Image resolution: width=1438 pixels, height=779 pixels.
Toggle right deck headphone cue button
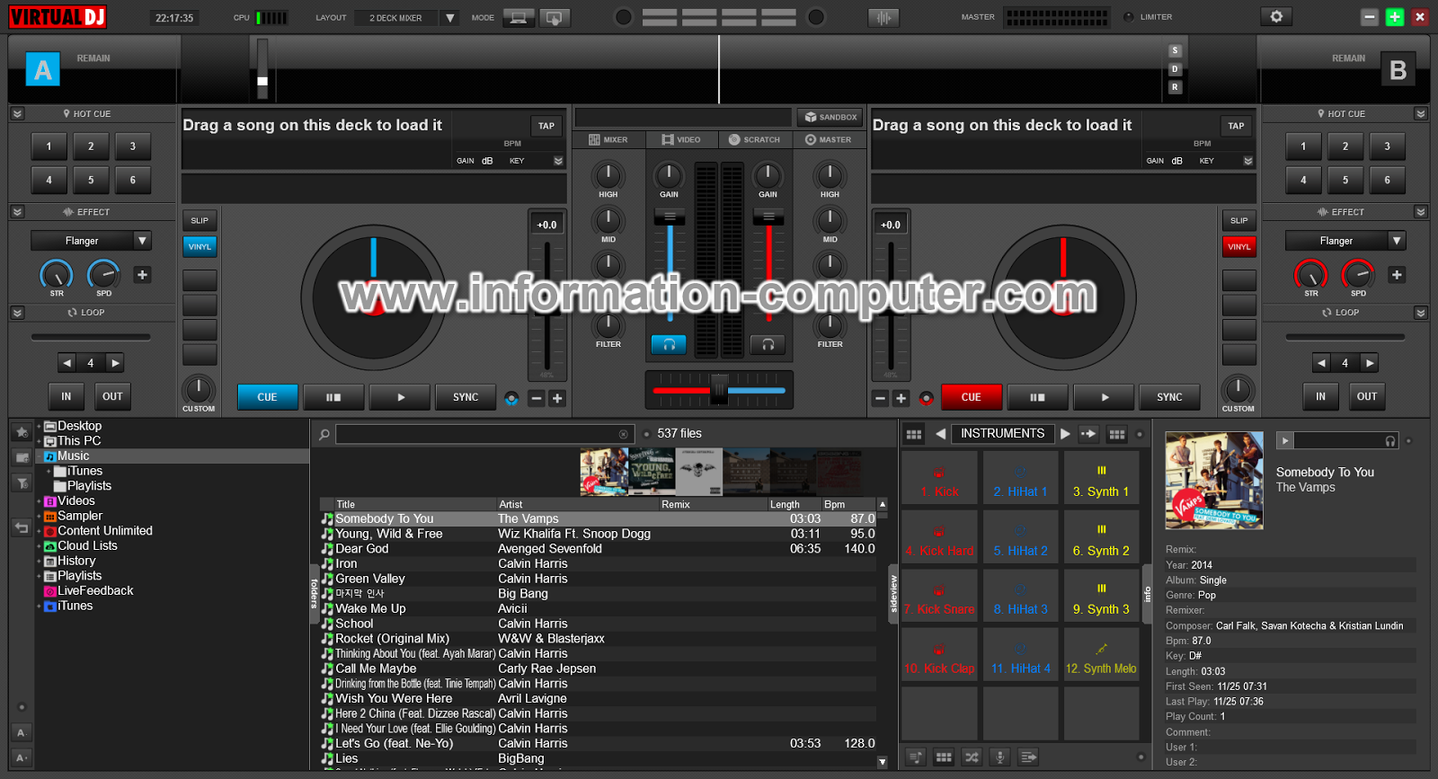768,344
